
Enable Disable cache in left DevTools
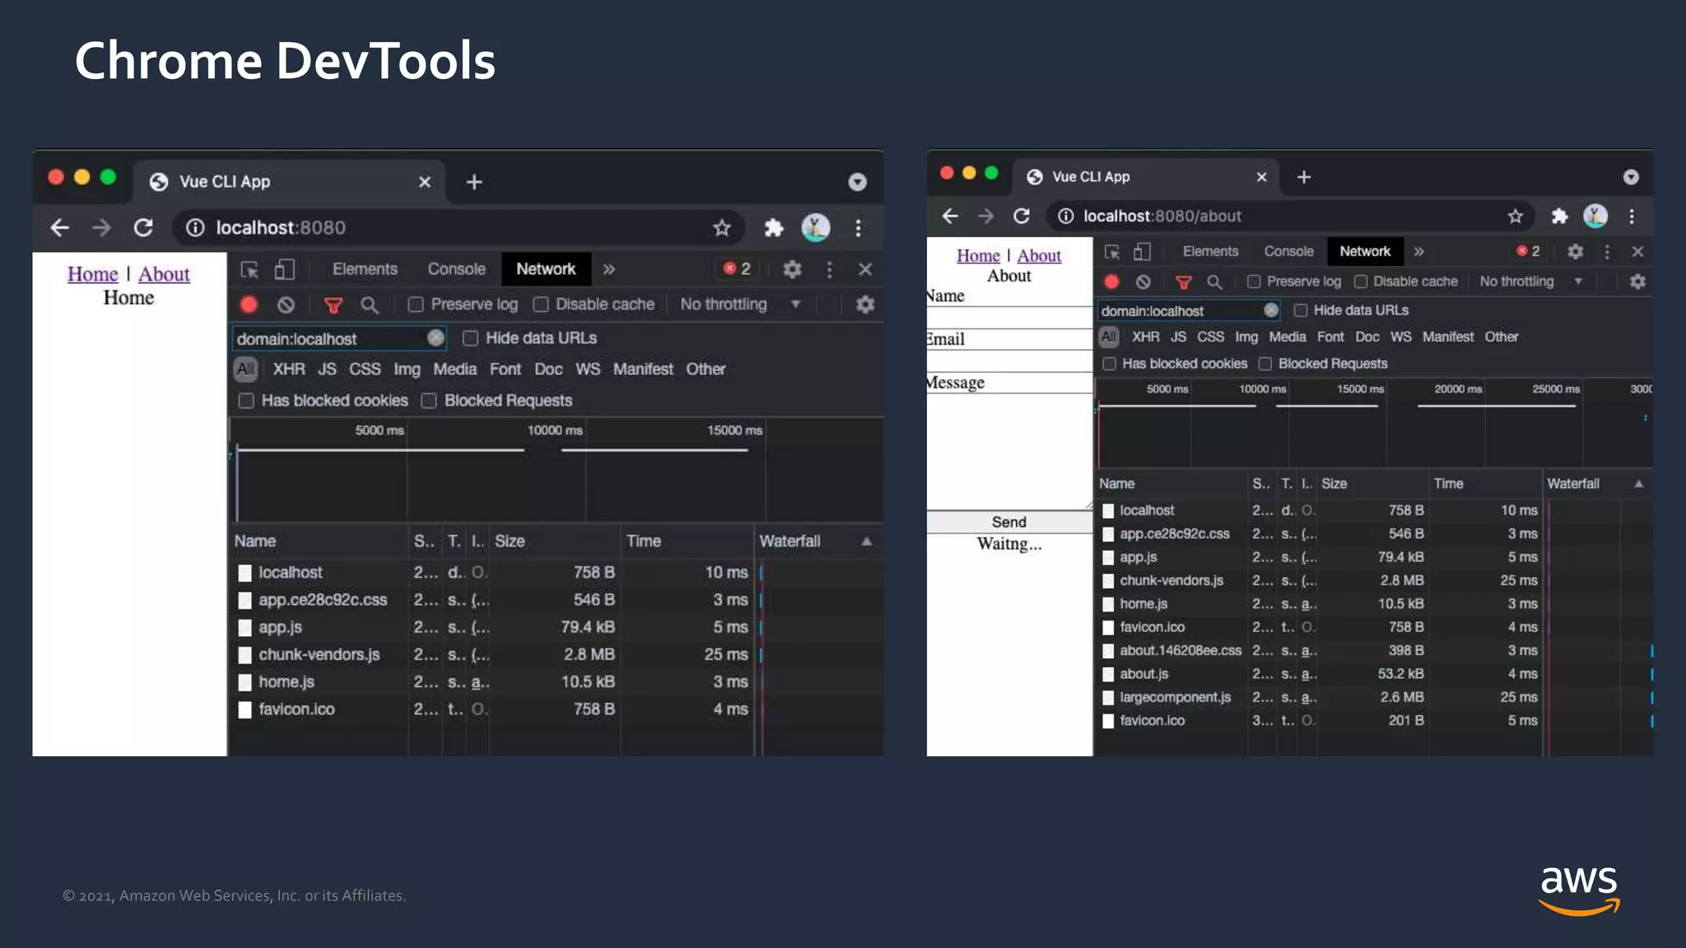coord(541,304)
